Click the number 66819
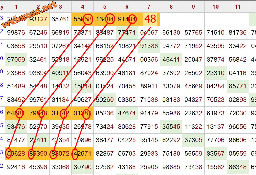Screen dimensions: 256x175 pos(61,33)
